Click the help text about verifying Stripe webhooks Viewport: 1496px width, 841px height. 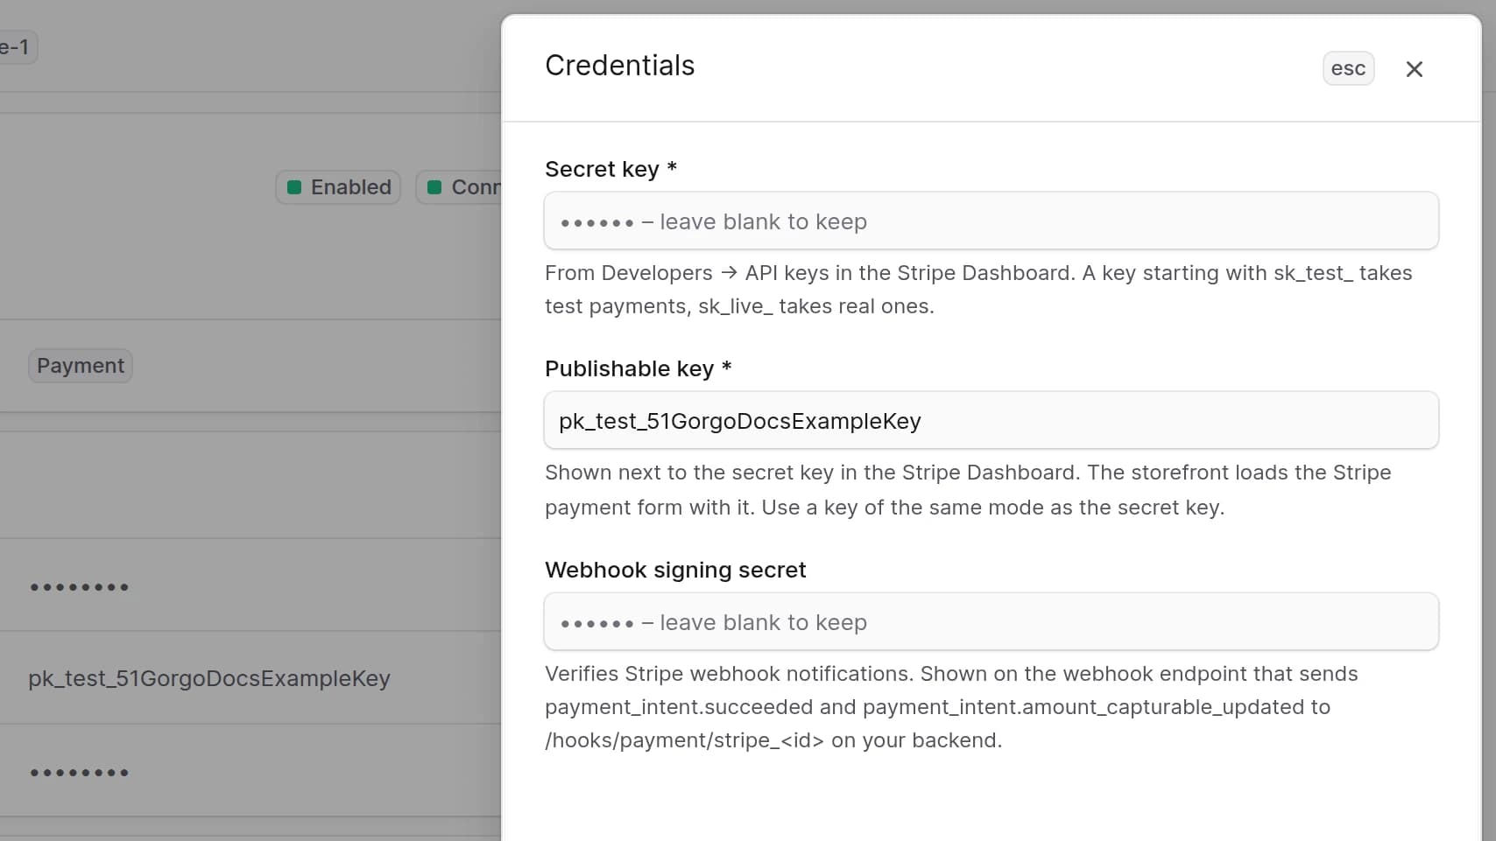click(x=951, y=707)
